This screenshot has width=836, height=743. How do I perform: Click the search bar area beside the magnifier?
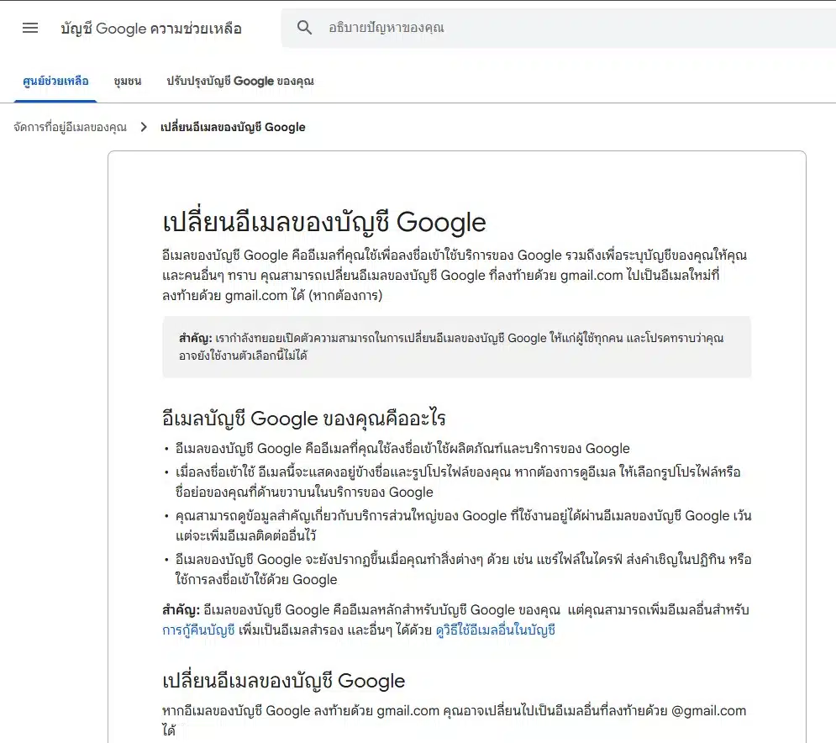pyautogui.click(x=546, y=28)
